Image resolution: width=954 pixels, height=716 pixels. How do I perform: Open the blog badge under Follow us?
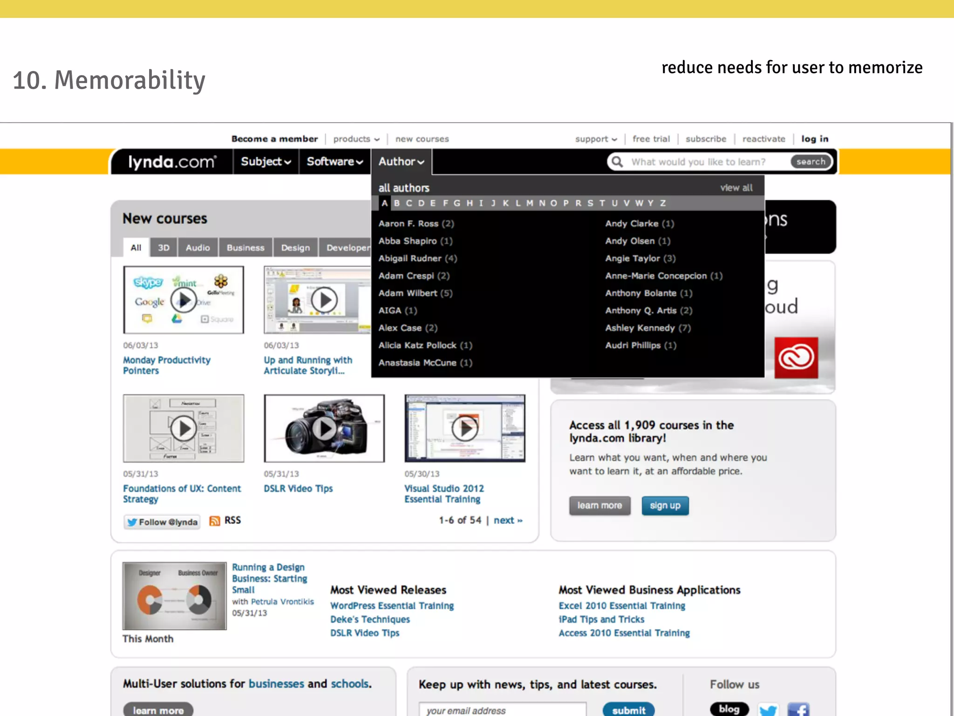pos(729,709)
